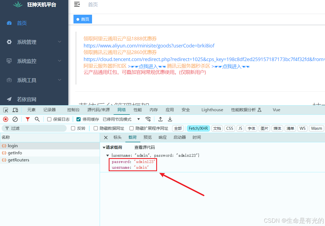
Task: Toggle the red filter funnel icon
Action: click(x=28, y=119)
